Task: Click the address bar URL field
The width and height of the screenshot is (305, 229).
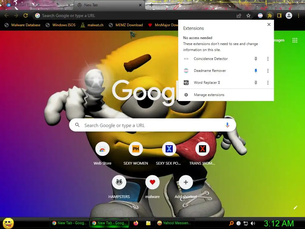Action: 134,16
